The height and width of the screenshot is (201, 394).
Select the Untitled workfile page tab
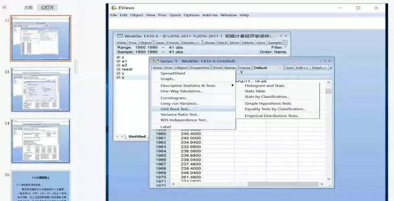tap(137, 136)
